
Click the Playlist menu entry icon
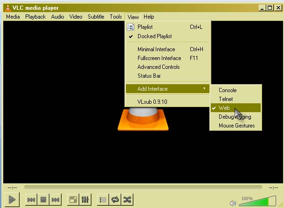coord(131,27)
